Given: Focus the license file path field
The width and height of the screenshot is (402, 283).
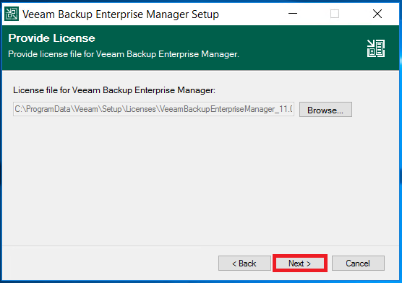Looking at the screenshot, I should tap(153, 109).
